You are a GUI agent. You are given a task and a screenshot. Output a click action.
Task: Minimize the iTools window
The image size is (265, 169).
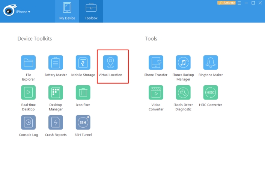pyautogui.click(x=246, y=3)
